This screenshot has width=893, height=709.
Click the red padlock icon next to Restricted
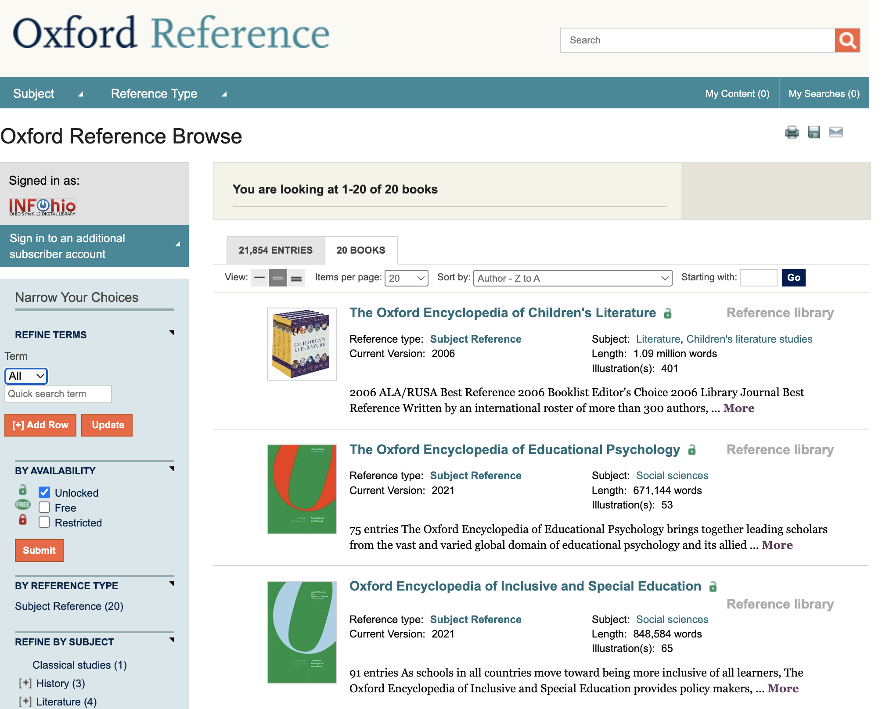pyautogui.click(x=23, y=520)
